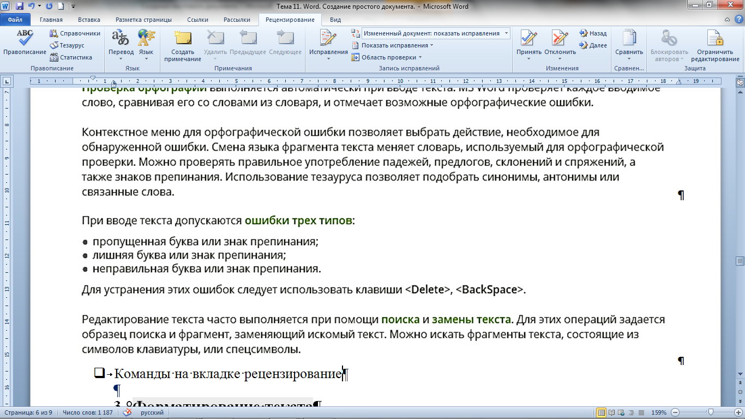Open Ограничить редактирование pane
Viewport: 745px width, 419px height.
715,46
